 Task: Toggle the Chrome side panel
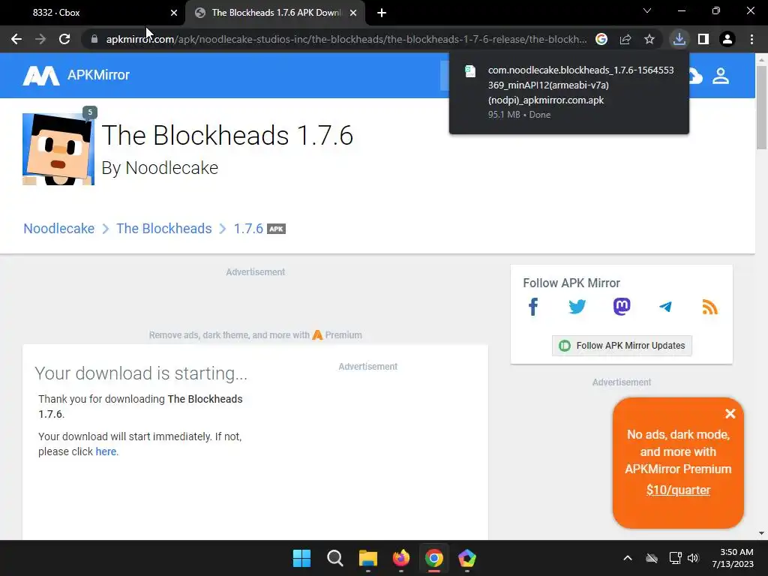click(x=703, y=39)
